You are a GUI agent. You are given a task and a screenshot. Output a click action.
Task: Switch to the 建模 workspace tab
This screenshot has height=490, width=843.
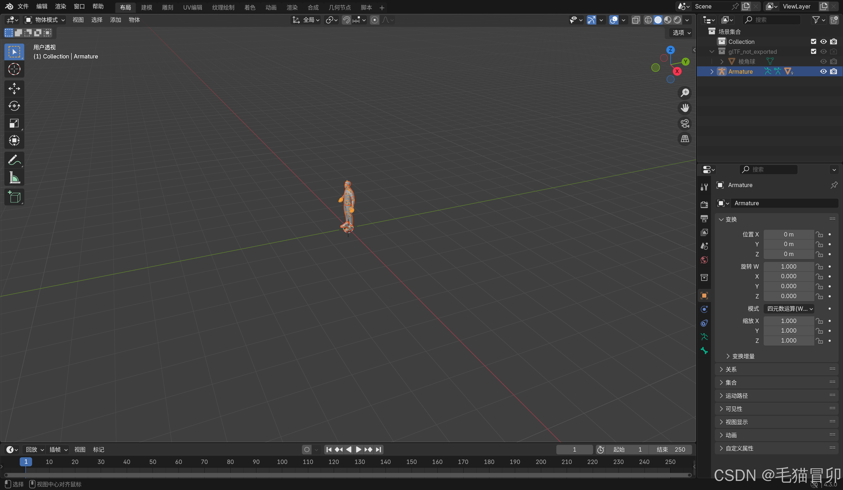pyautogui.click(x=147, y=7)
